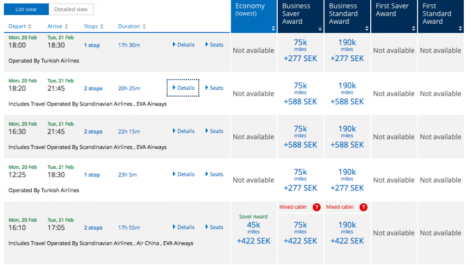The image size is (476, 265).
Task: Select 75k Business Saver fare on 18:00 flight
Action: 300,50
